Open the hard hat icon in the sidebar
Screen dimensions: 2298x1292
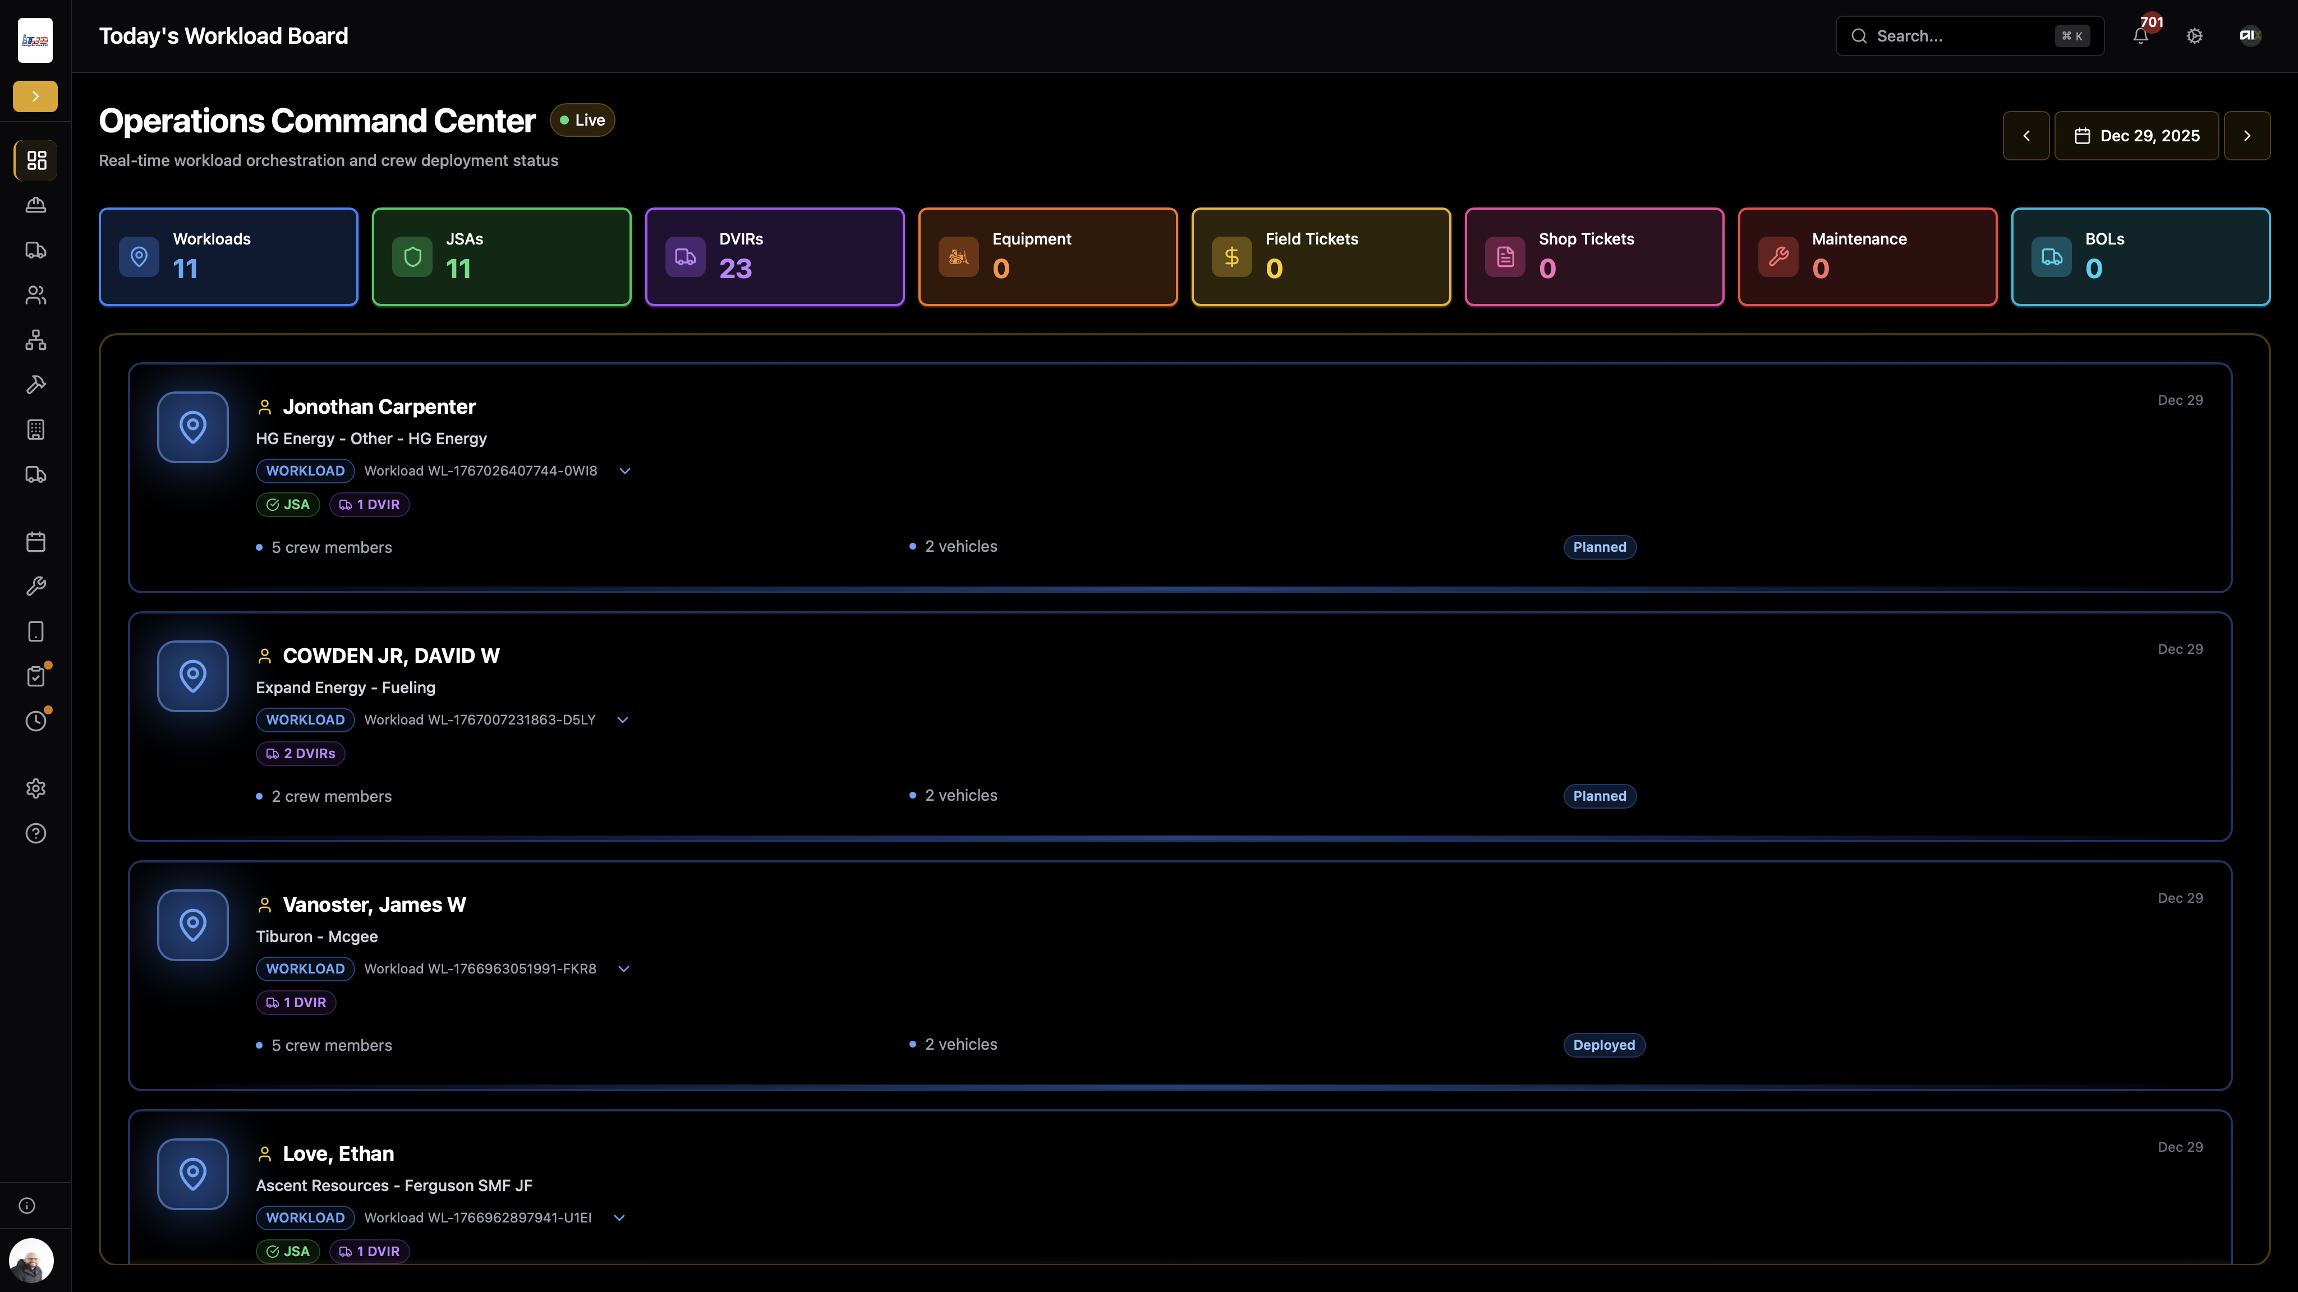36,205
